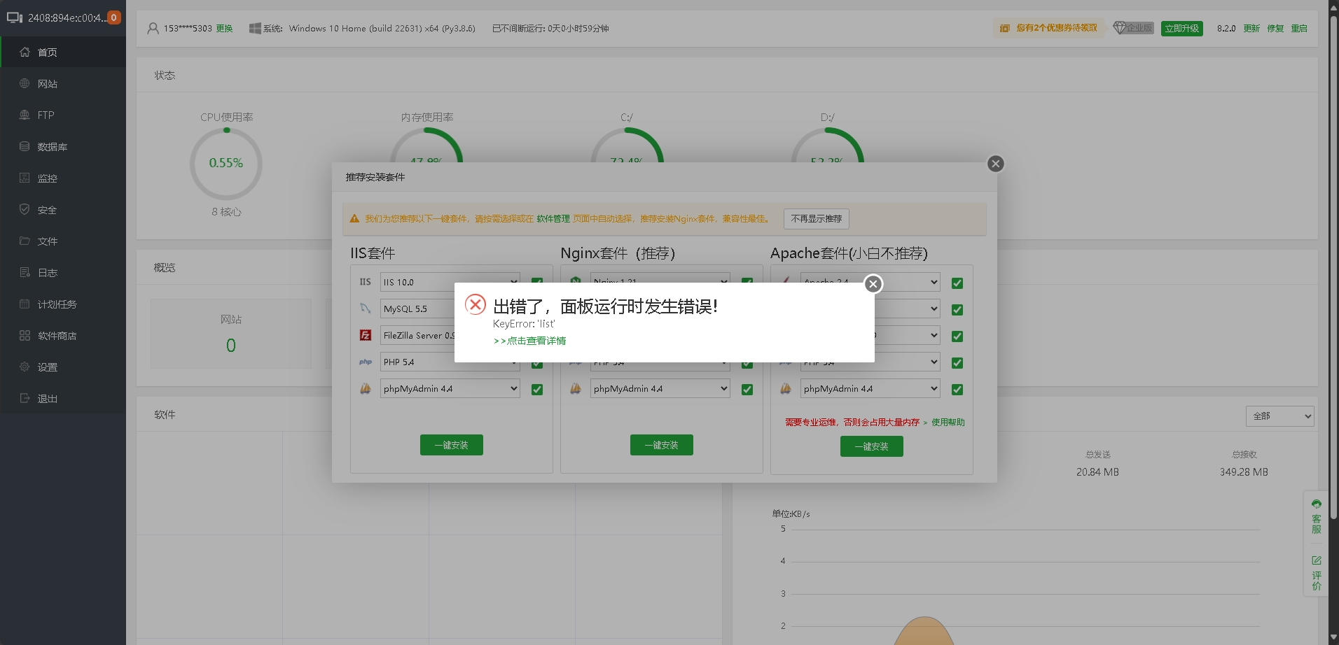Click the 不再显示推荐 button
This screenshot has width=1339, height=645.
pos(817,219)
